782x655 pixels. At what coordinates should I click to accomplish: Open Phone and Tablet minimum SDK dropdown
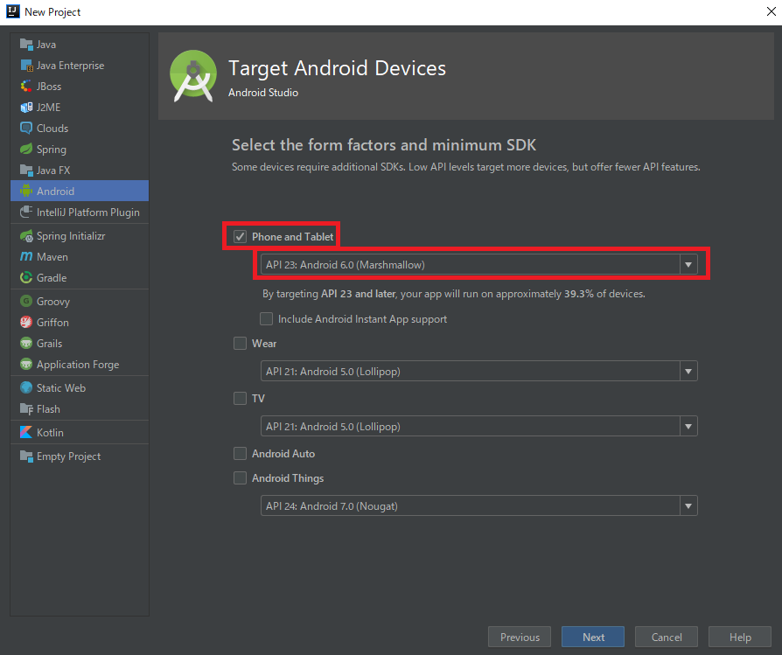click(478, 264)
